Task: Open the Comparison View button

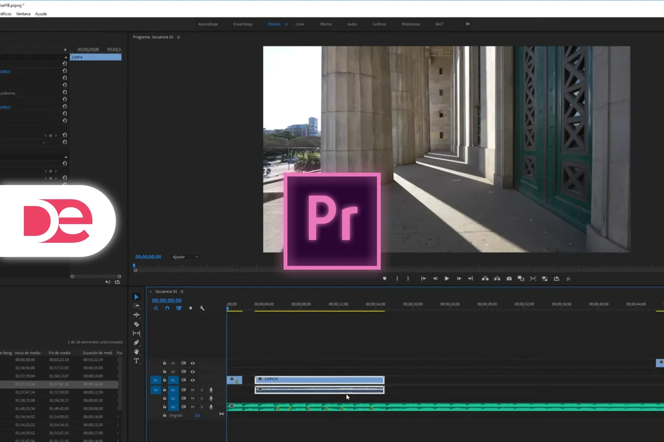Action: (521, 278)
